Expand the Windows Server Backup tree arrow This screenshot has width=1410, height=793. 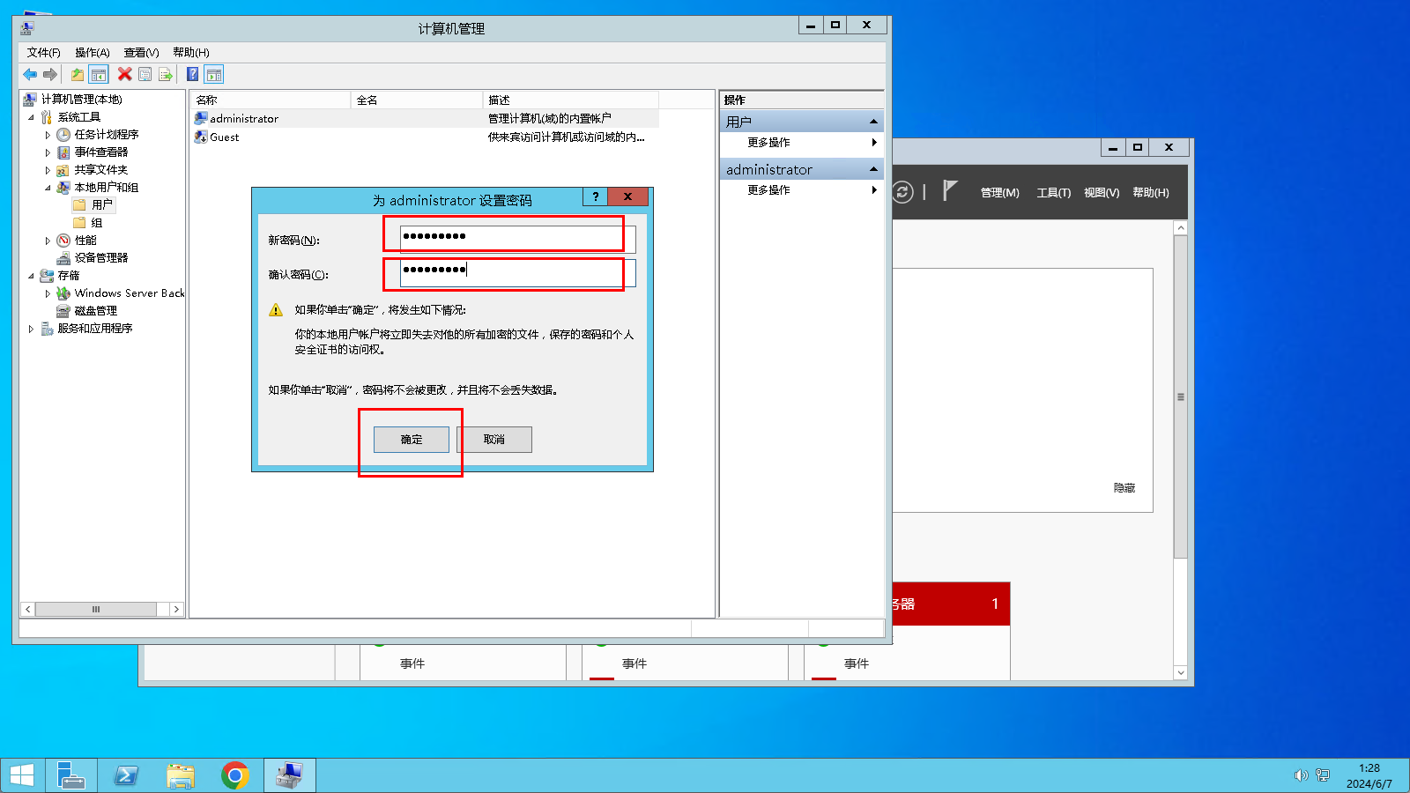coord(48,293)
